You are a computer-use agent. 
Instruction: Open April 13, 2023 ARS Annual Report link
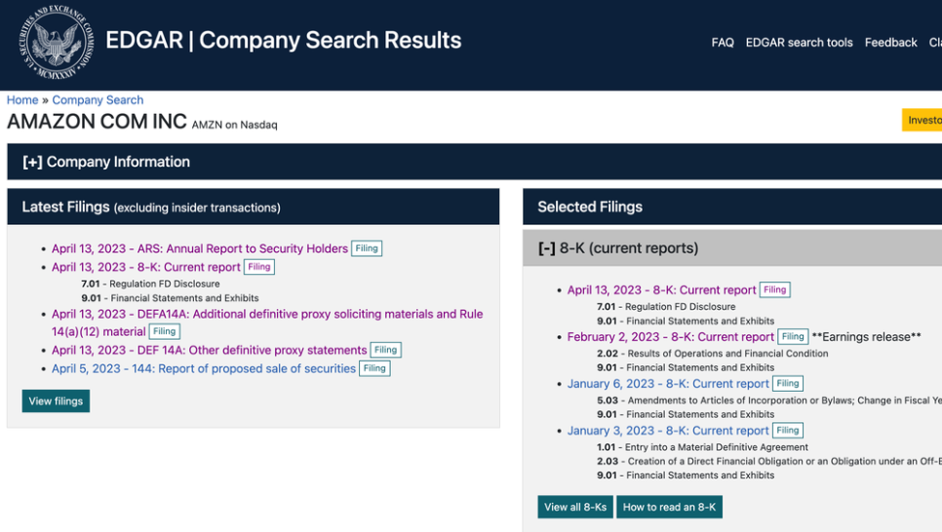point(200,248)
